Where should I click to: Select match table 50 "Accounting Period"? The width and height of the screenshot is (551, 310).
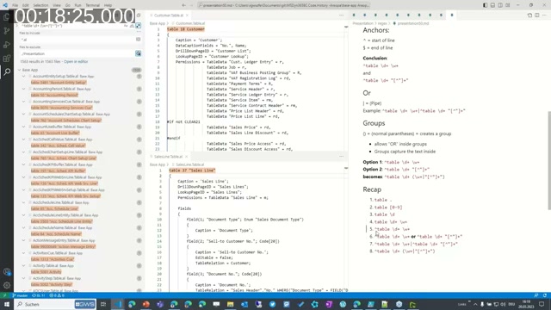pos(54,96)
